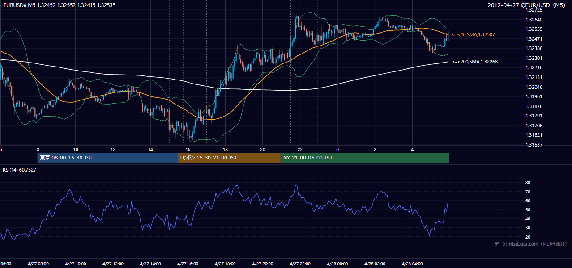This screenshot has width=572, height=268.
Task: Click the 4/28 00:00 bottom time label
Action: [x=337, y=264]
